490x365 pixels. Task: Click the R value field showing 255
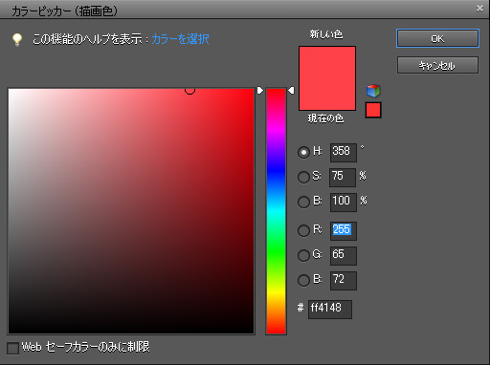tap(344, 231)
